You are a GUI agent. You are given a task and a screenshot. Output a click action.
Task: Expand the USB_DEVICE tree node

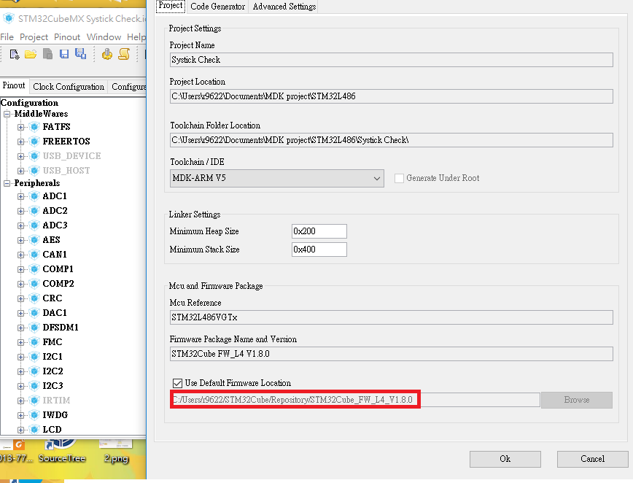[x=20, y=156]
